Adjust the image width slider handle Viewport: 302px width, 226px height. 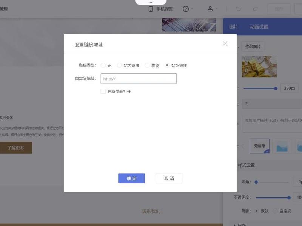tap(276, 89)
